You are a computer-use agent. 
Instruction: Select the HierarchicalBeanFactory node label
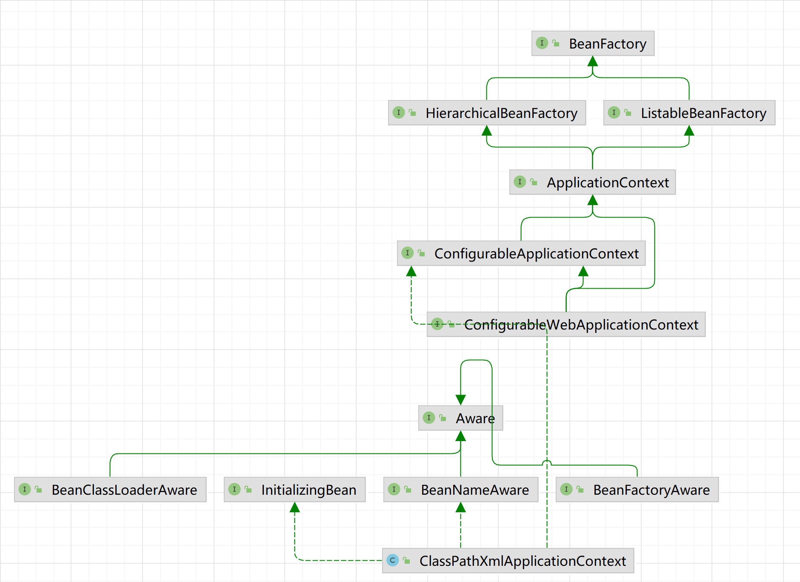tap(501, 113)
